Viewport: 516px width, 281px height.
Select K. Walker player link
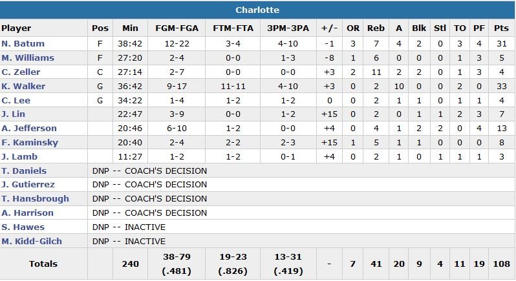[x=22, y=86]
